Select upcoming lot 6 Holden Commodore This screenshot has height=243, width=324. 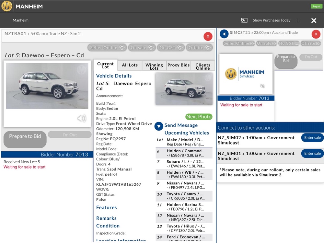pos(184,153)
